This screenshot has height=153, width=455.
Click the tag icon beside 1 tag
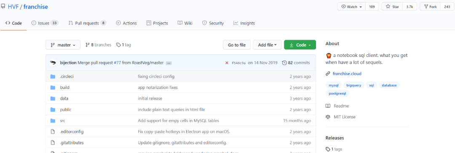(x=118, y=45)
